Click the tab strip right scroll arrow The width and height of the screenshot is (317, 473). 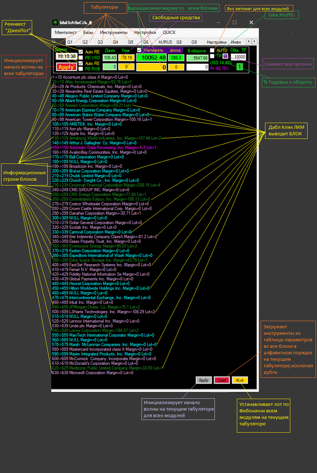pos(254,41)
